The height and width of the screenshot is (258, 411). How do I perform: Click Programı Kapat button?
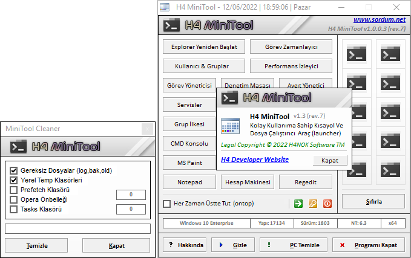(369, 245)
